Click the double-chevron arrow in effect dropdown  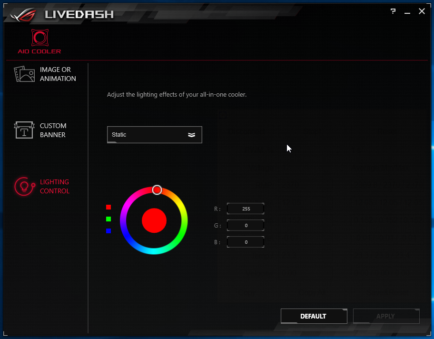[x=191, y=135]
